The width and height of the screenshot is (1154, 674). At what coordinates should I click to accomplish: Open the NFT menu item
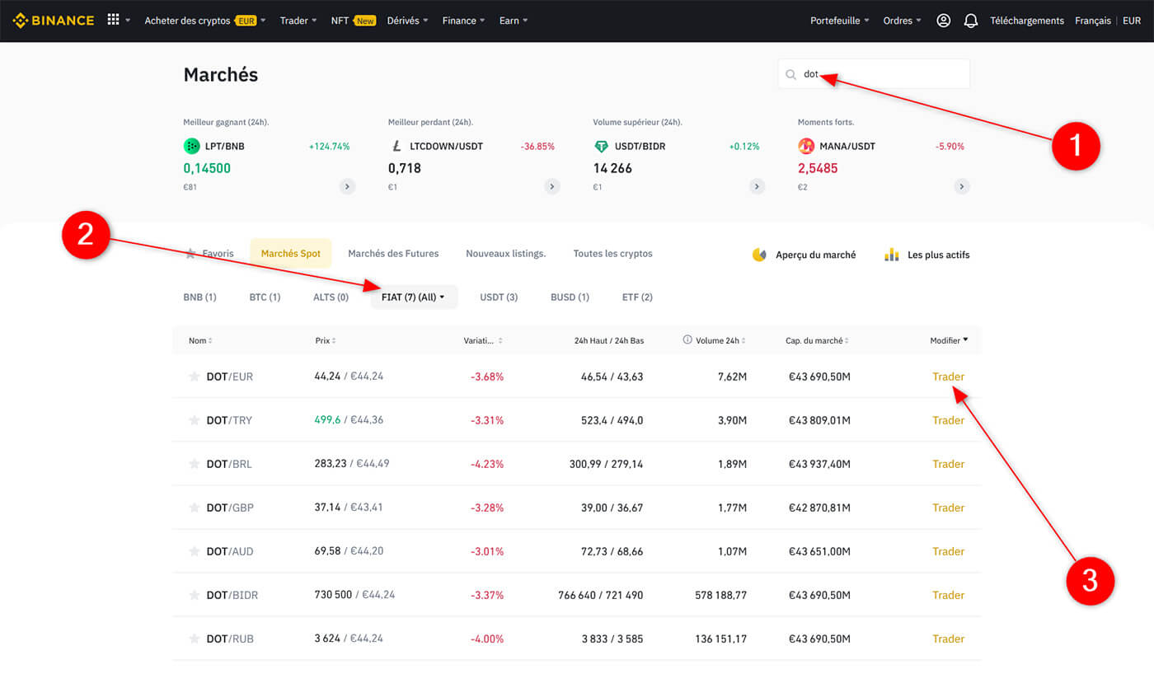[353, 21]
